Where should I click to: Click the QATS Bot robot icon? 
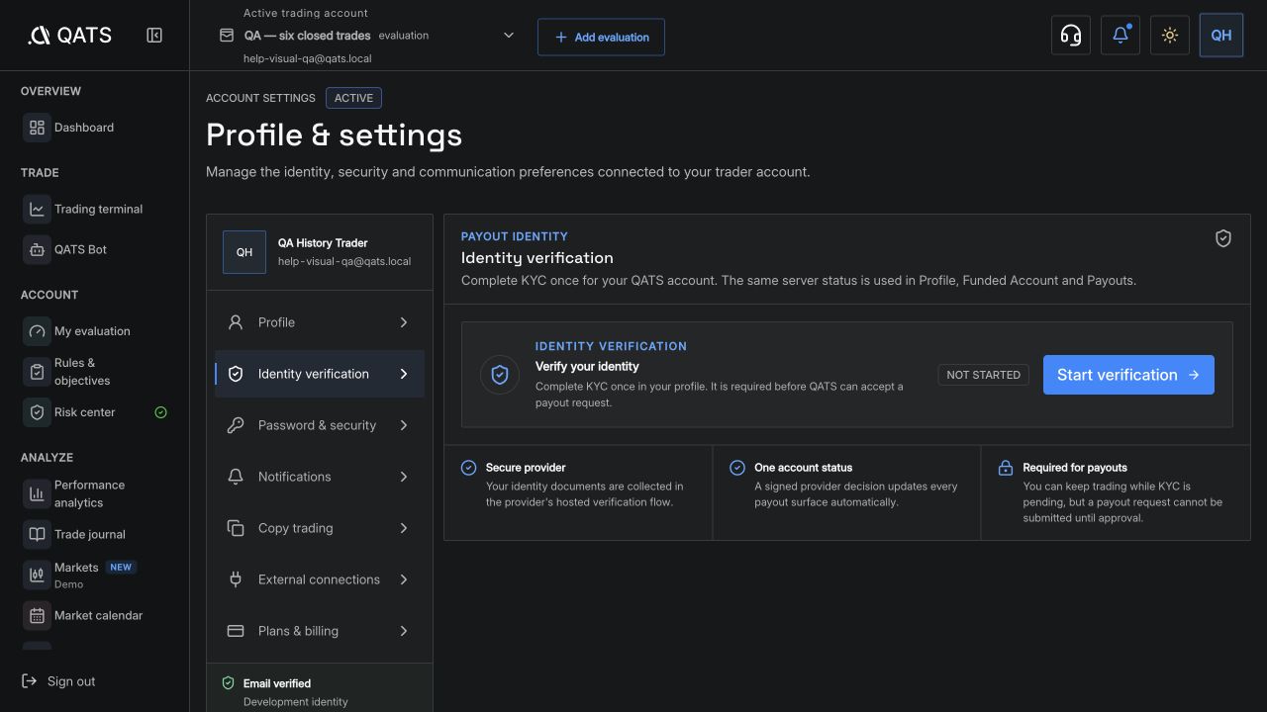tap(37, 249)
